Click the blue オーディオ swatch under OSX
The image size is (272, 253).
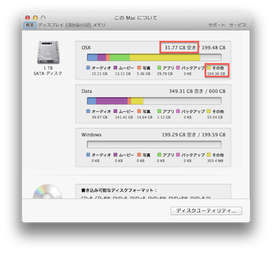pyautogui.click(x=88, y=67)
